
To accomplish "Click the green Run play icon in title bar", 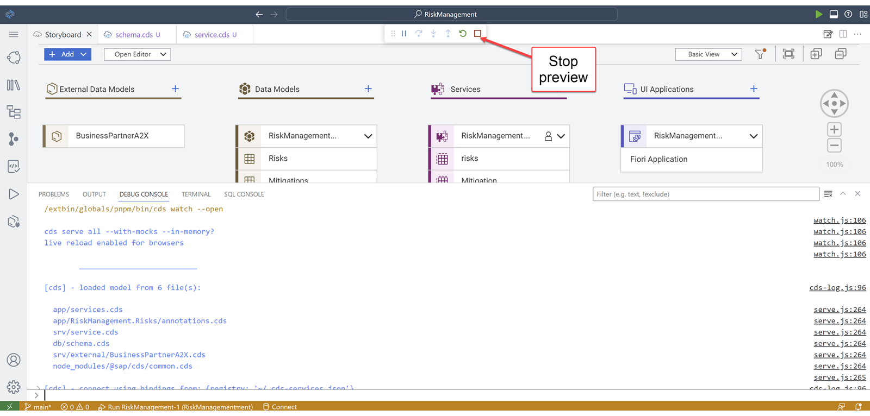I will point(819,14).
